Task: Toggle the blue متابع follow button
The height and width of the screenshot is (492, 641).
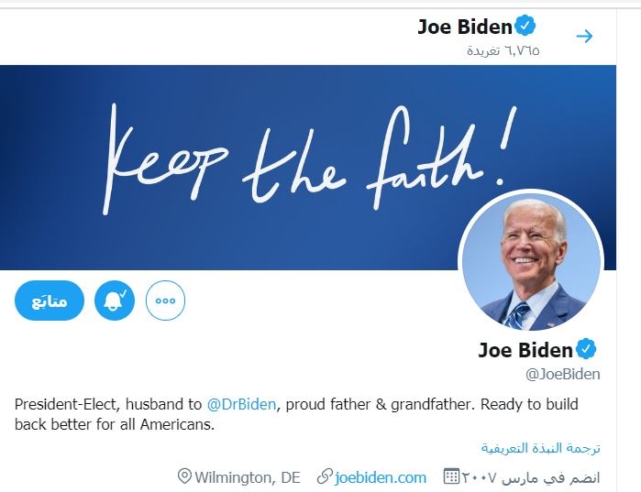Action: (x=50, y=301)
